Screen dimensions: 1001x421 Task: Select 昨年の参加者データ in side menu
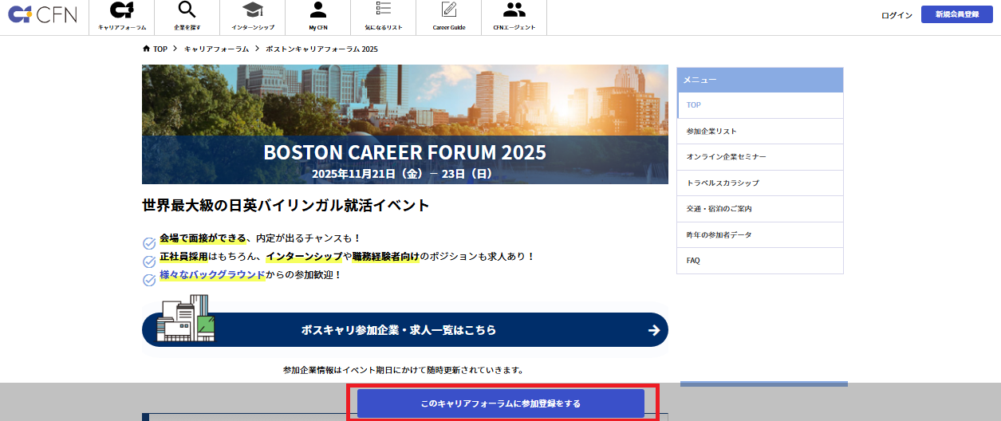[760, 234]
